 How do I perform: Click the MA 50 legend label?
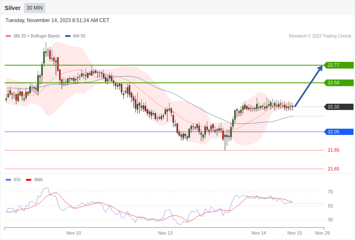point(79,36)
